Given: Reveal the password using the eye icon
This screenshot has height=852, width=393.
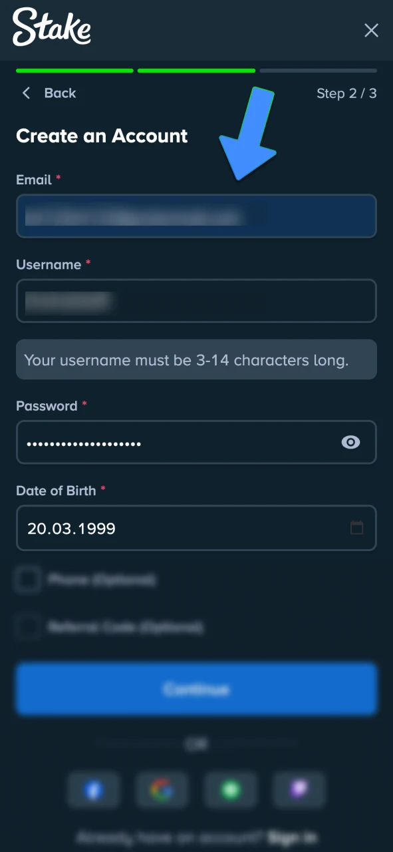Looking at the screenshot, I should pyautogui.click(x=350, y=442).
